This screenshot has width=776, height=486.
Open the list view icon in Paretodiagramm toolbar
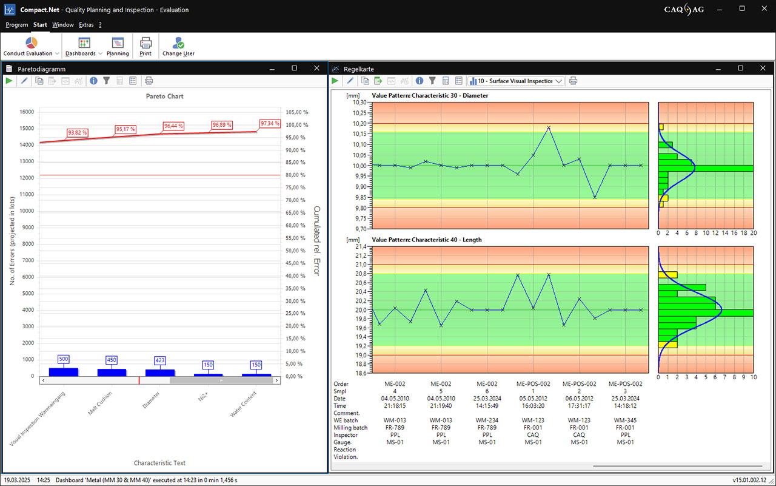pos(133,81)
